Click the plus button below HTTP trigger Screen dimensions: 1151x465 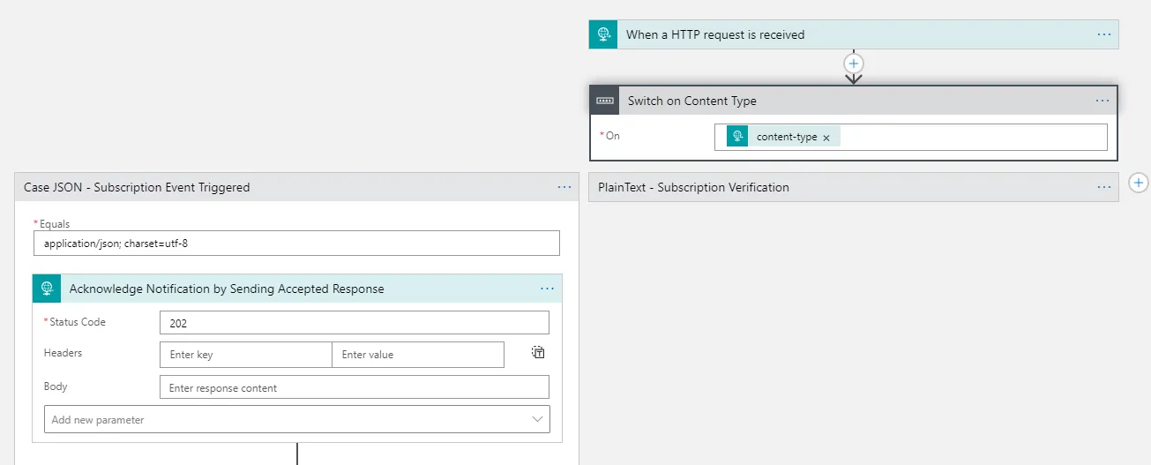click(854, 64)
